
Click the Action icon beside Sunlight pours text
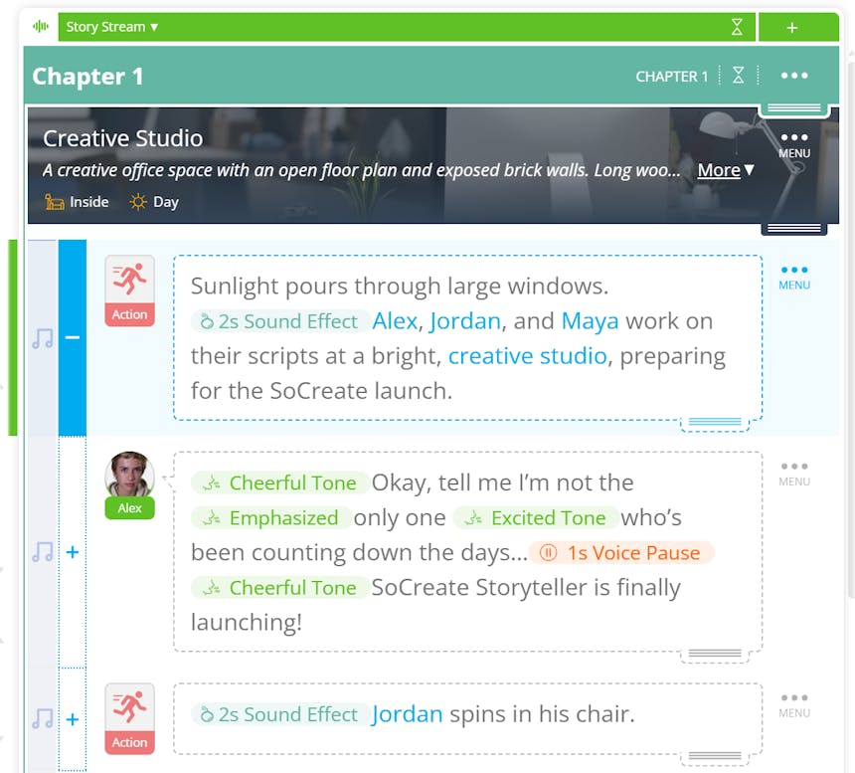pos(130,290)
